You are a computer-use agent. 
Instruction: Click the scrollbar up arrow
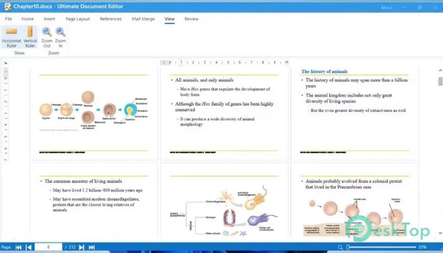[x=440, y=70]
